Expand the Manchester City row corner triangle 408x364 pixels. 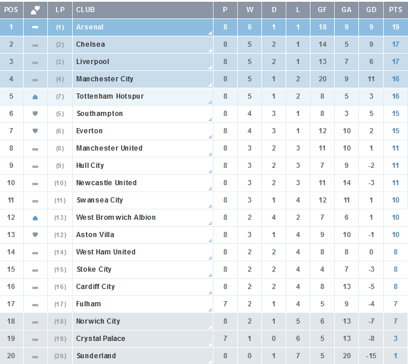point(210,85)
